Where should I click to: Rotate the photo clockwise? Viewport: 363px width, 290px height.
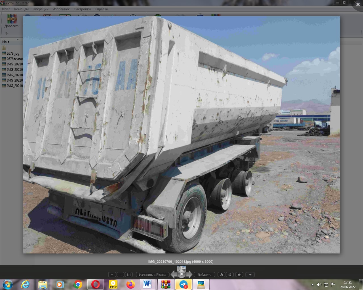coord(230,274)
